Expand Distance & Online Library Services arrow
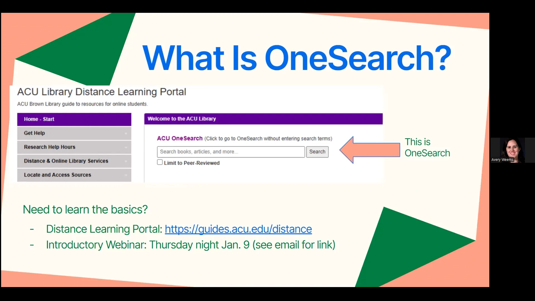Screen dimensions: 535x301 click(x=126, y=161)
